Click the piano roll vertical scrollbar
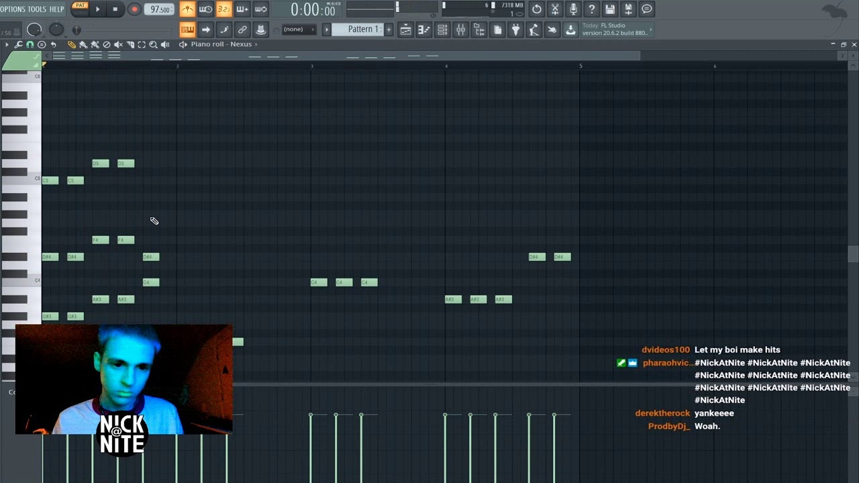 pyautogui.click(x=853, y=255)
